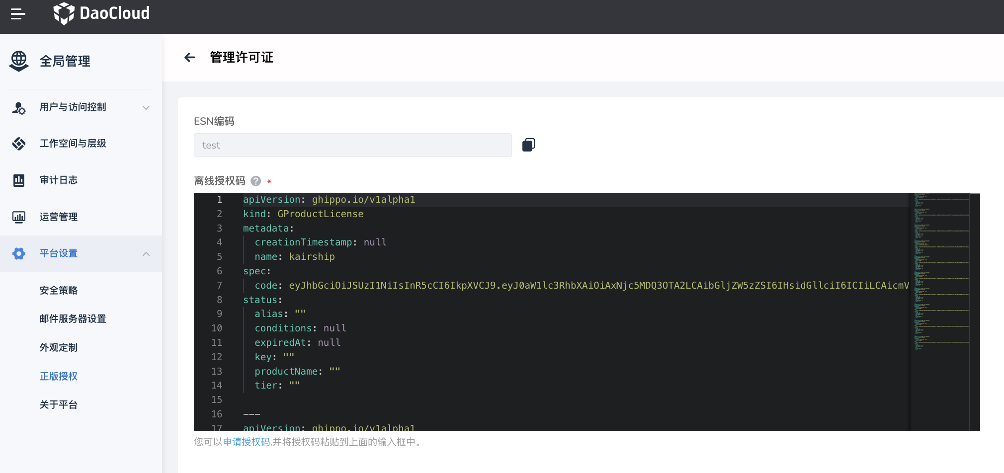Toggle the hamburger navigation menu
Screen dimensions: 1004x473
coord(18,14)
